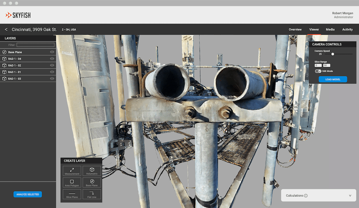Expand the Calculations panel chevron

(x=350, y=196)
